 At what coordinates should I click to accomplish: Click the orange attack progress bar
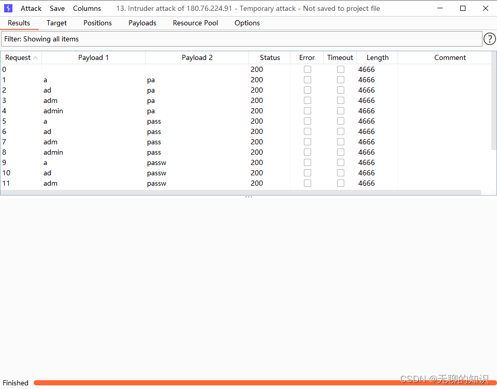(x=265, y=383)
